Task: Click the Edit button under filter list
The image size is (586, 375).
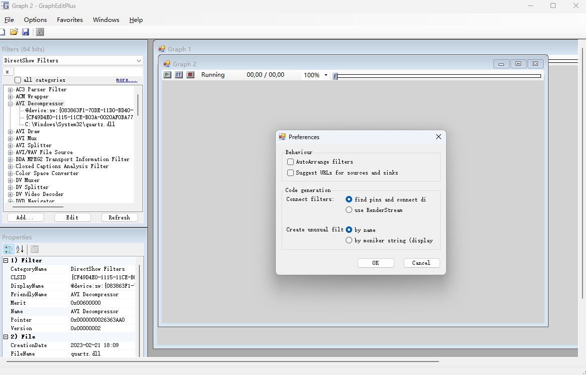Action: [x=72, y=217]
